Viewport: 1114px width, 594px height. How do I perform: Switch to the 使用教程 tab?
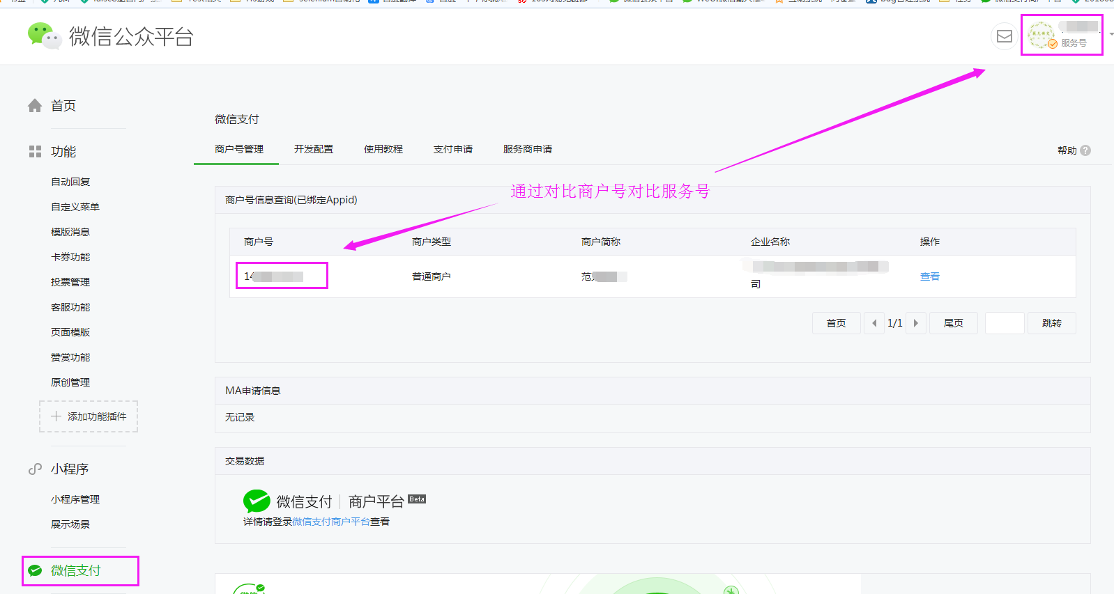383,149
